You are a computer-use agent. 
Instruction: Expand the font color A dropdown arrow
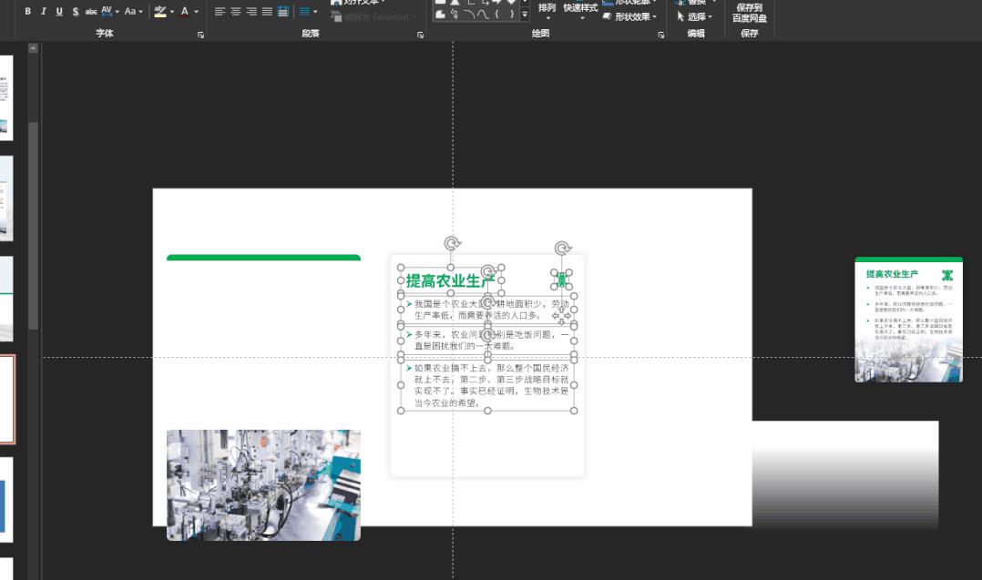[x=195, y=12]
